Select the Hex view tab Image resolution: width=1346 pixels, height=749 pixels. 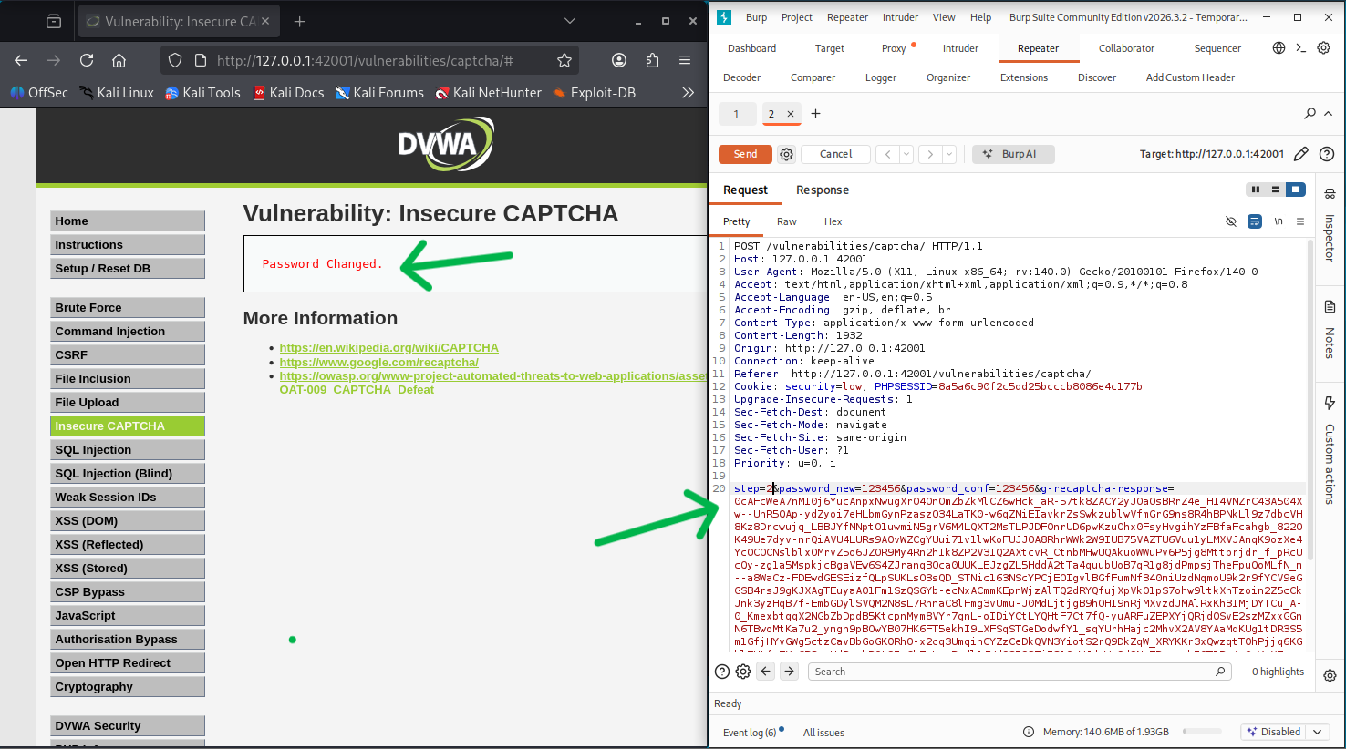point(833,221)
